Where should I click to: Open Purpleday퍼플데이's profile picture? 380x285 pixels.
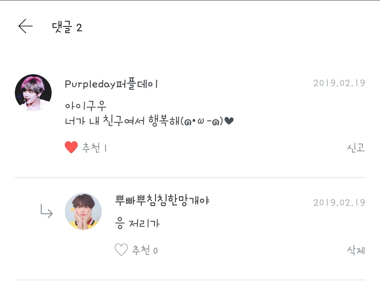point(33,93)
